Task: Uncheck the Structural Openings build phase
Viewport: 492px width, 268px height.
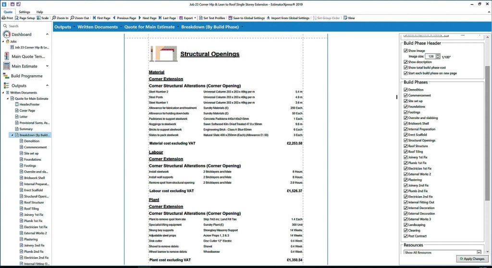Action: [406, 140]
